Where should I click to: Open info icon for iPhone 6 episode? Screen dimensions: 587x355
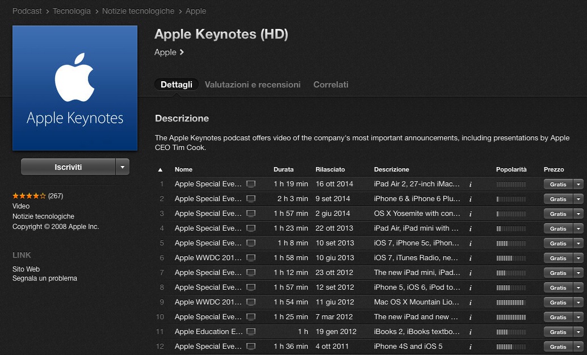[x=471, y=199]
